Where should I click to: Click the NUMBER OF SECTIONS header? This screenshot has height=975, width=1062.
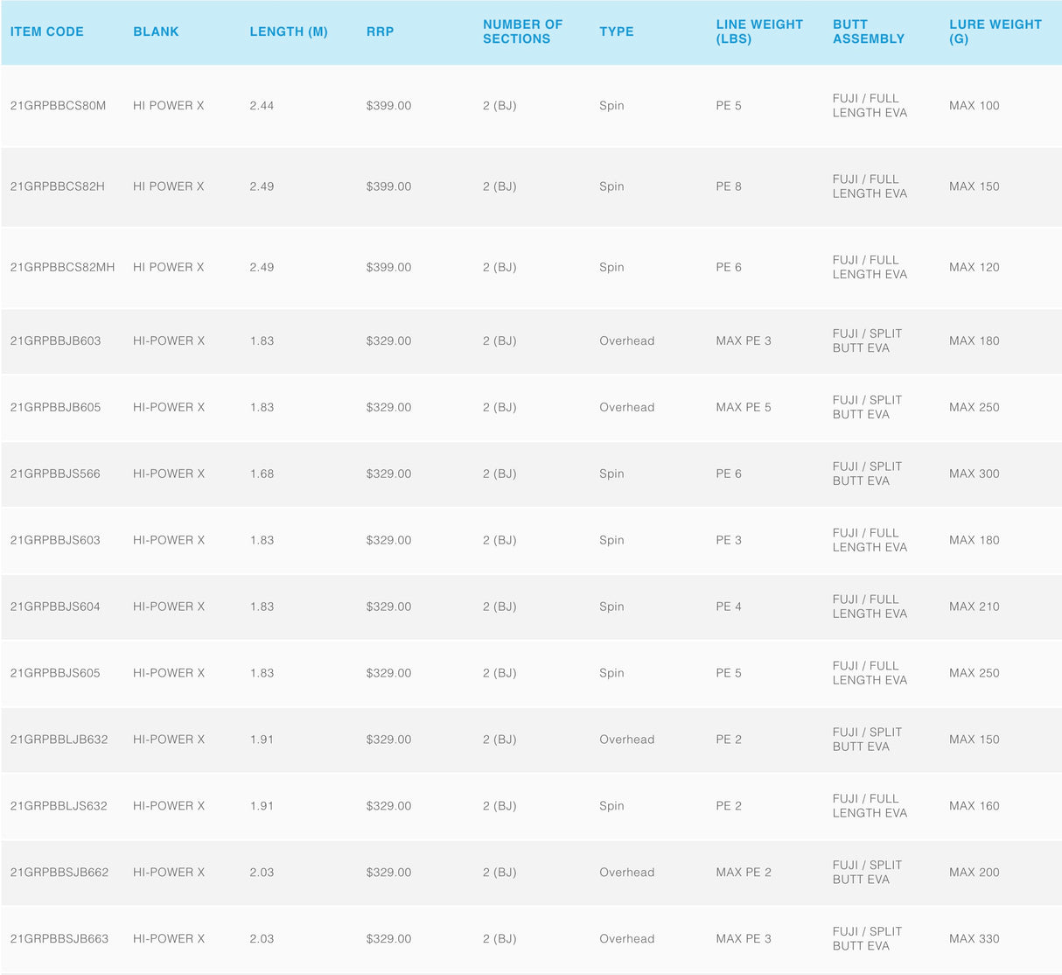click(522, 32)
